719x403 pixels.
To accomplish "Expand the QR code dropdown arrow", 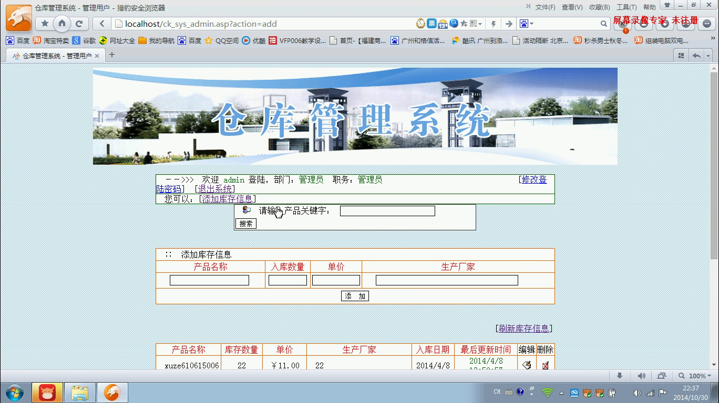I will tap(480, 24).
